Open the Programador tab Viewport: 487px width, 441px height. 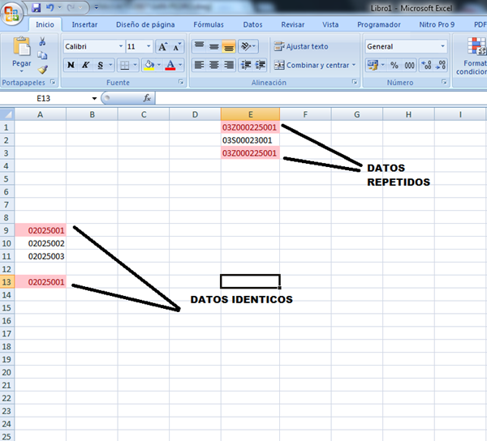(379, 25)
